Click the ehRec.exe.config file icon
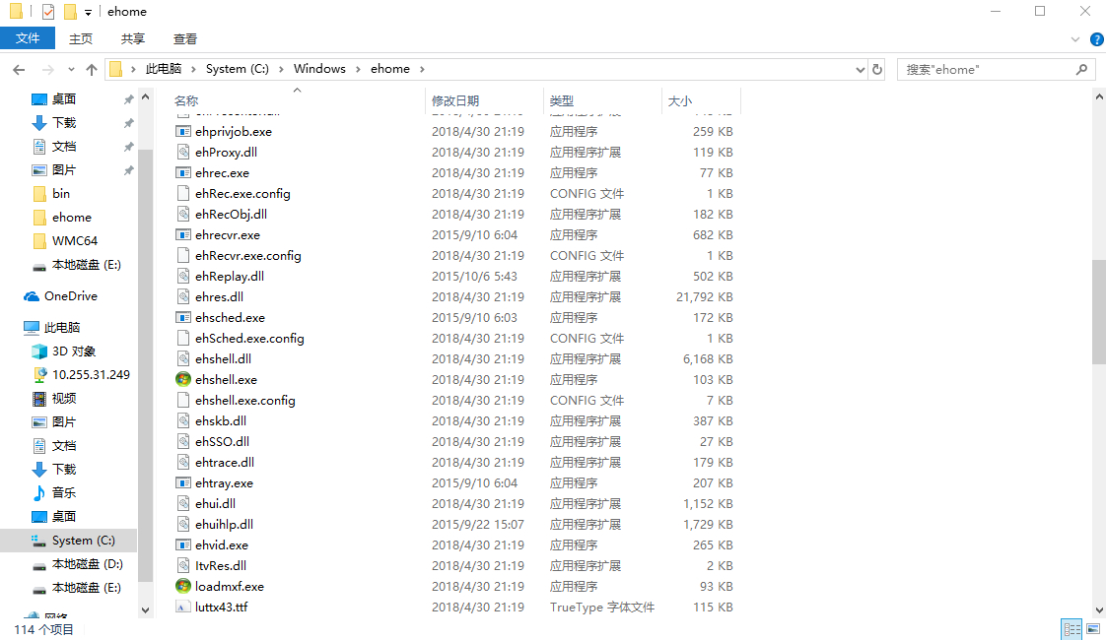The width and height of the screenshot is (1106, 640). point(183,193)
